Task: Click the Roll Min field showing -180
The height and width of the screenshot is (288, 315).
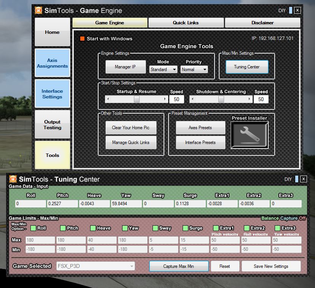Action: point(40,249)
